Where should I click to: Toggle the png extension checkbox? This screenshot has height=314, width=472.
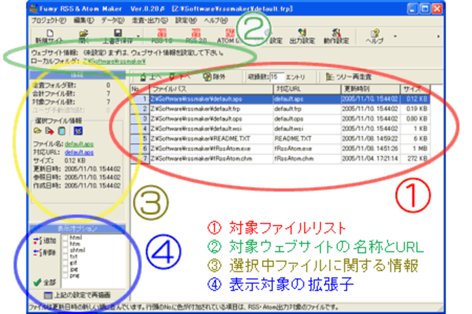(x=65, y=276)
